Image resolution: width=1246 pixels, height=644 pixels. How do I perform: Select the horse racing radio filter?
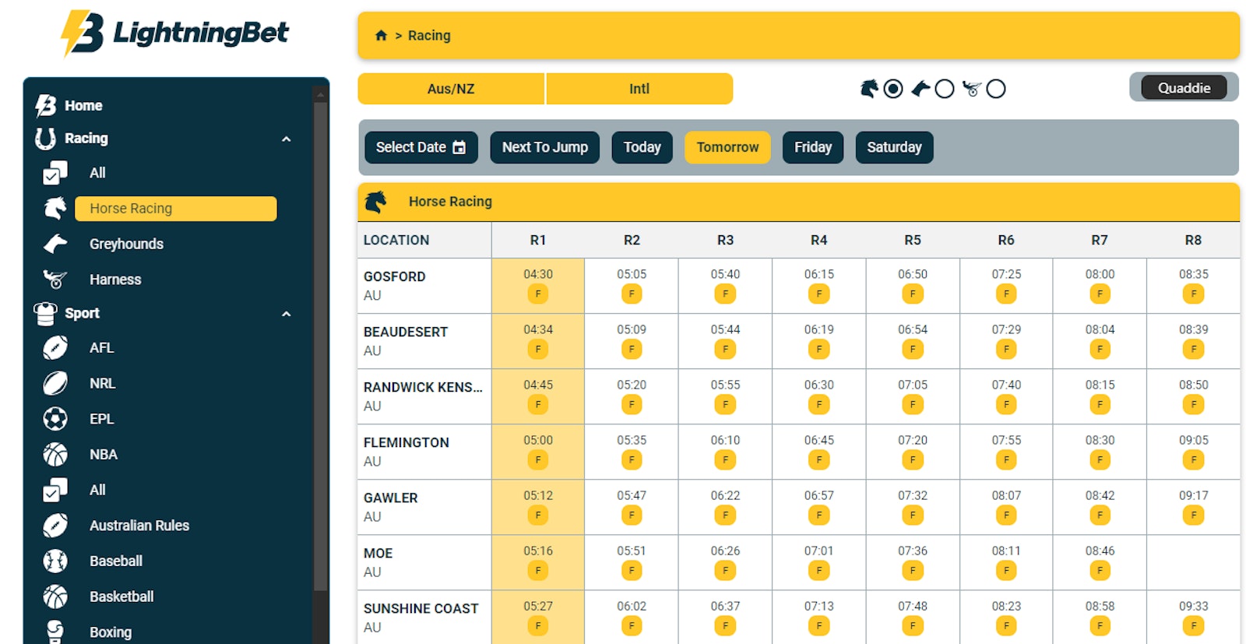point(893,89)
